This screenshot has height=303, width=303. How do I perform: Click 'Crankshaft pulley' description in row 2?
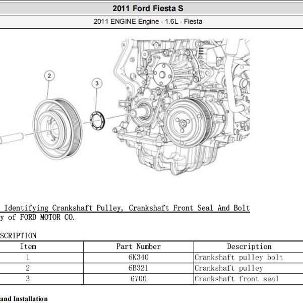pos(228,268)
